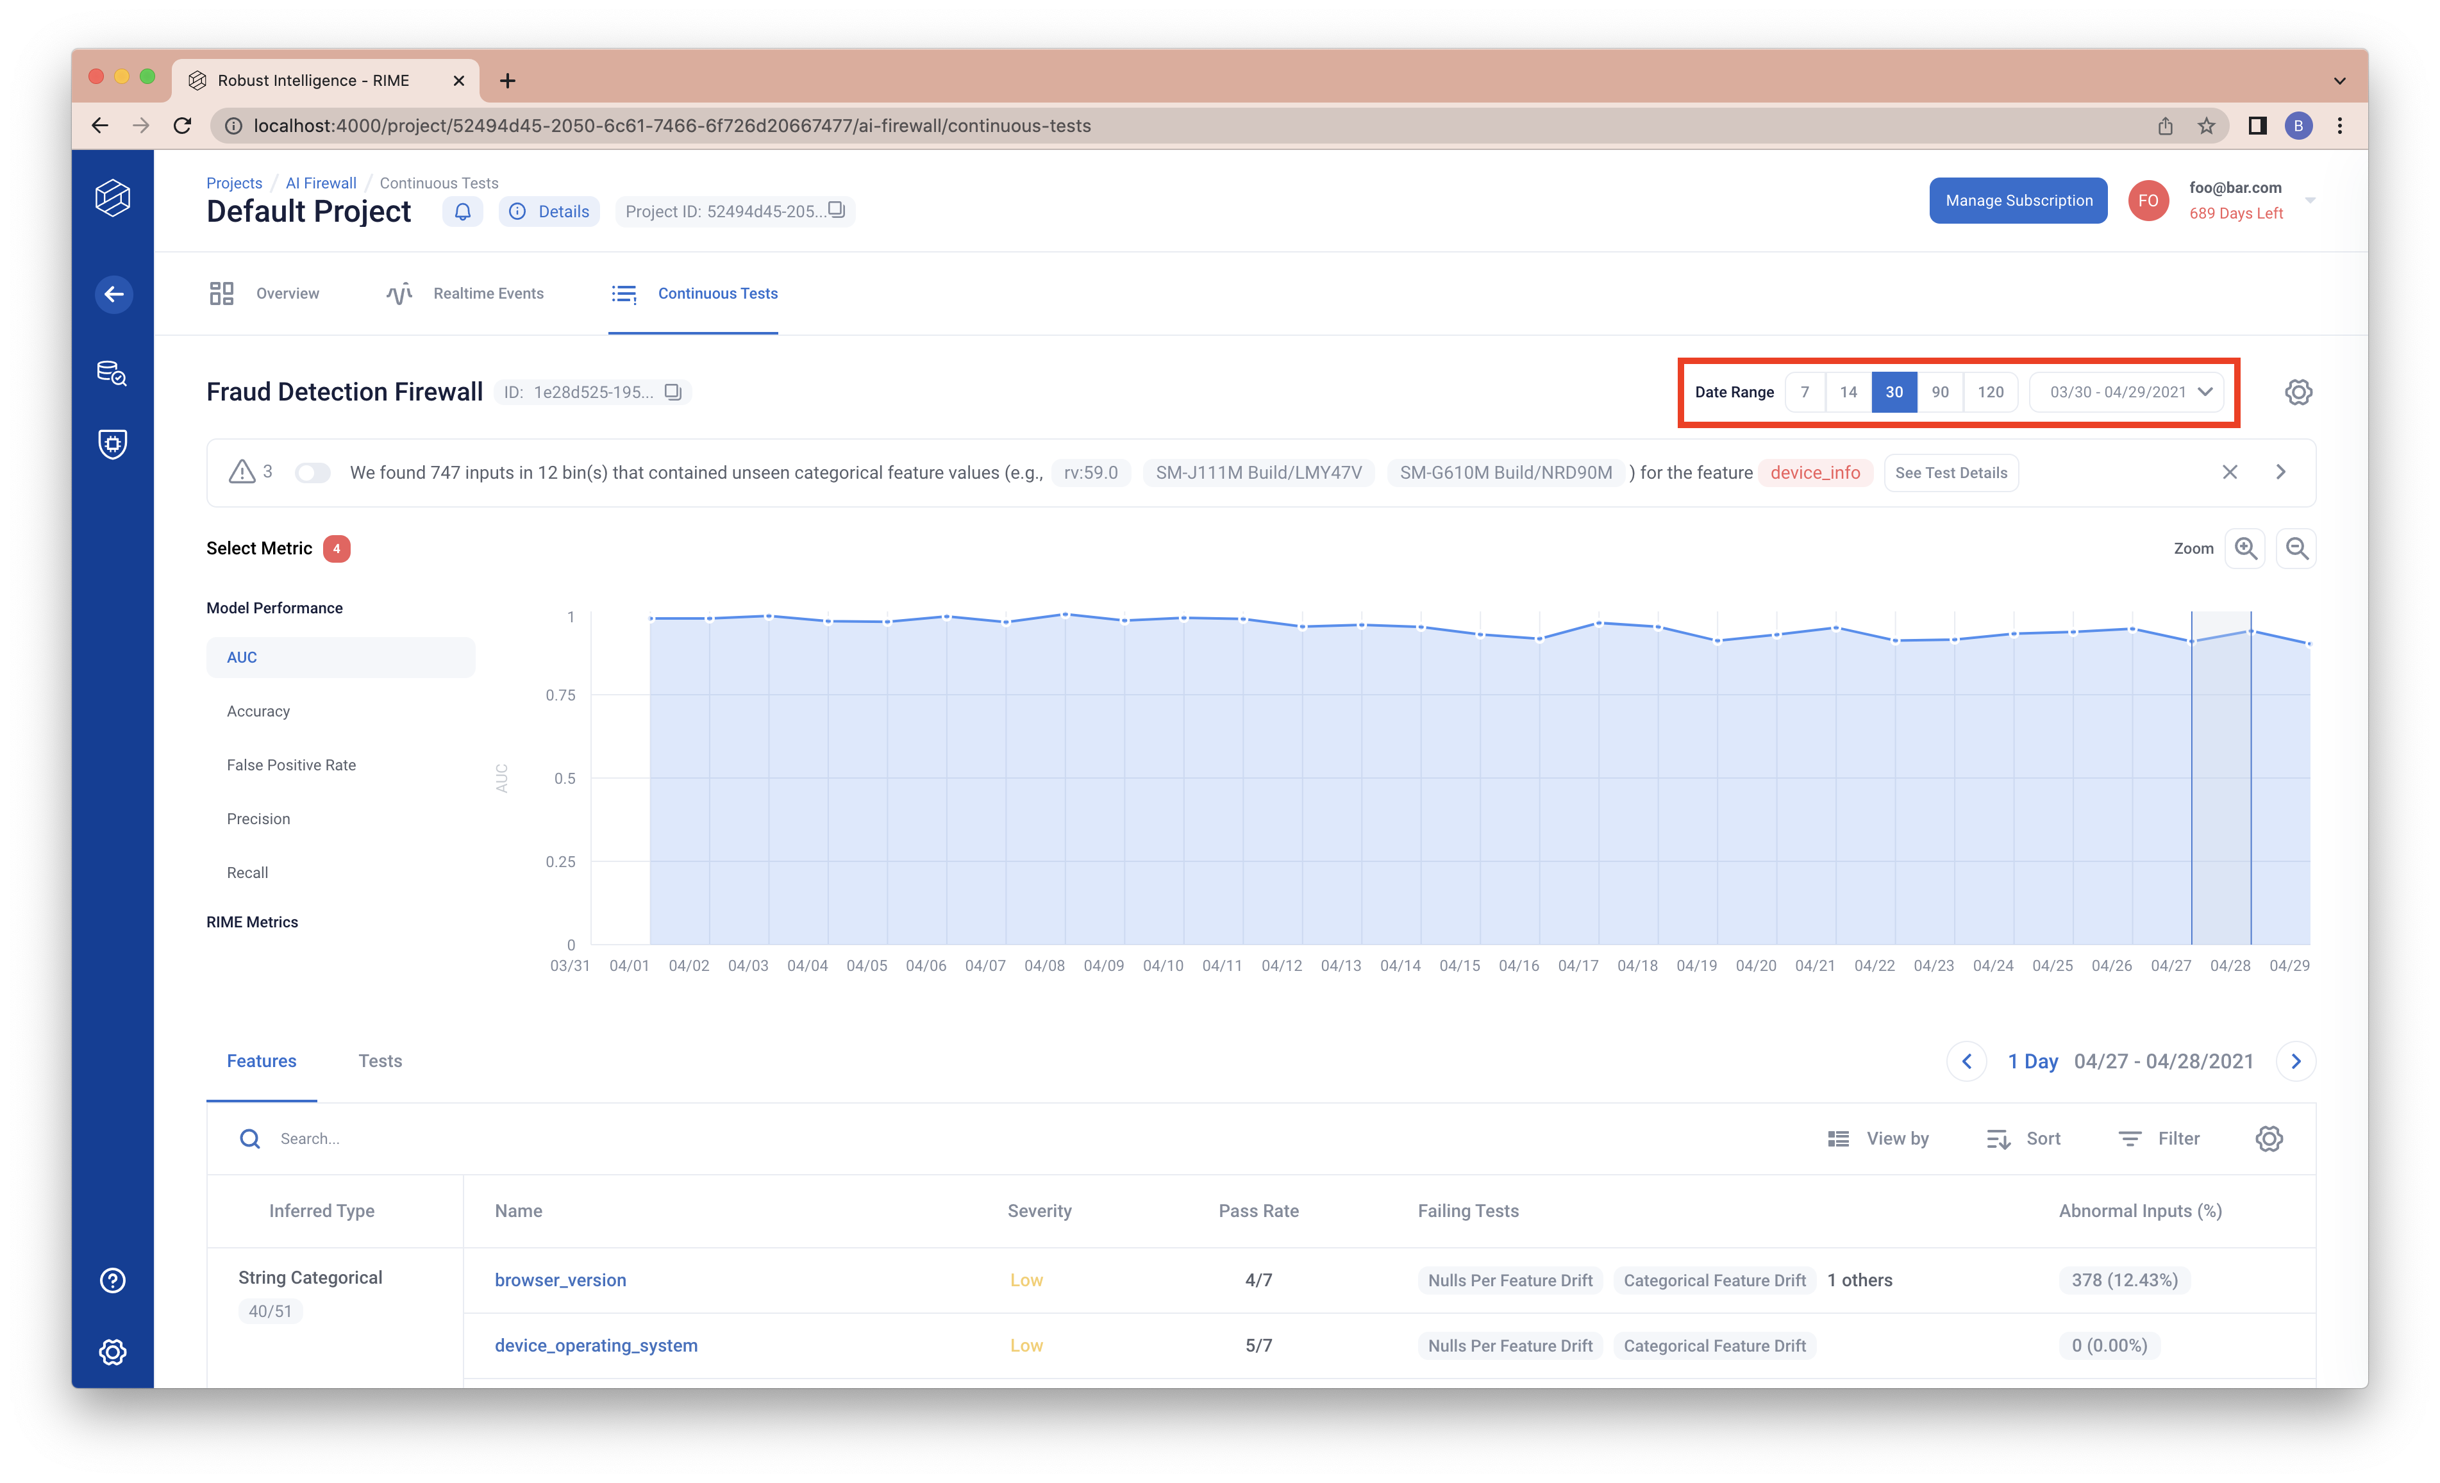The width and height of the screenshot is (2440, 1483).
Task: Zoom out on the chart
Action: pos(2296,549)
